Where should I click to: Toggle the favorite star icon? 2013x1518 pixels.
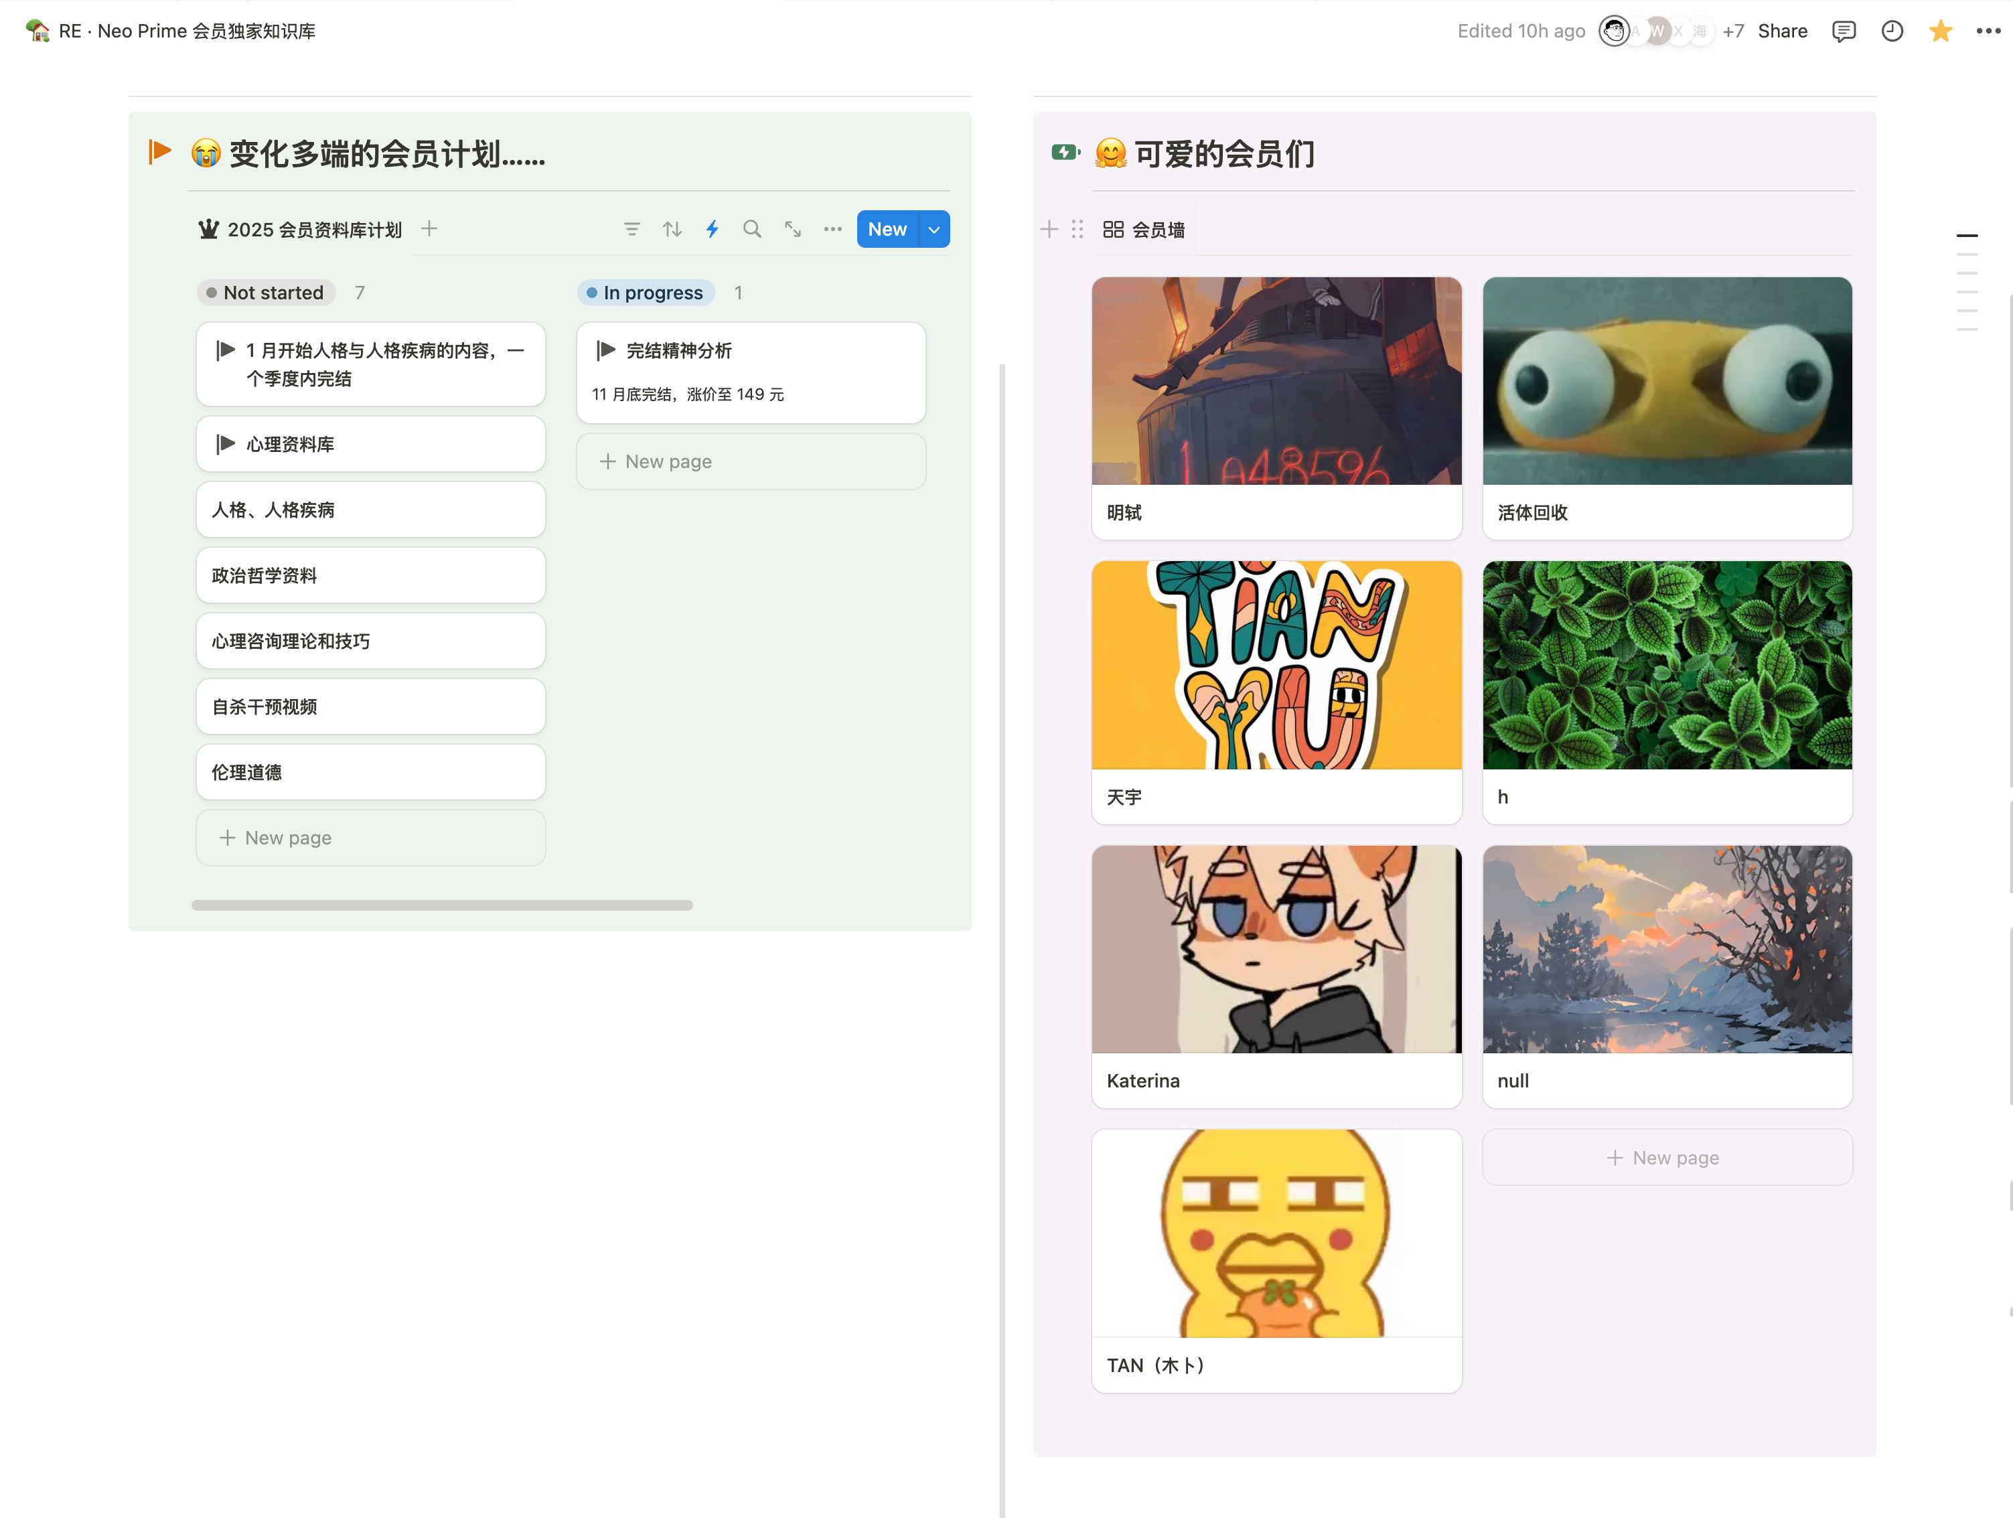pos(1940,31)
